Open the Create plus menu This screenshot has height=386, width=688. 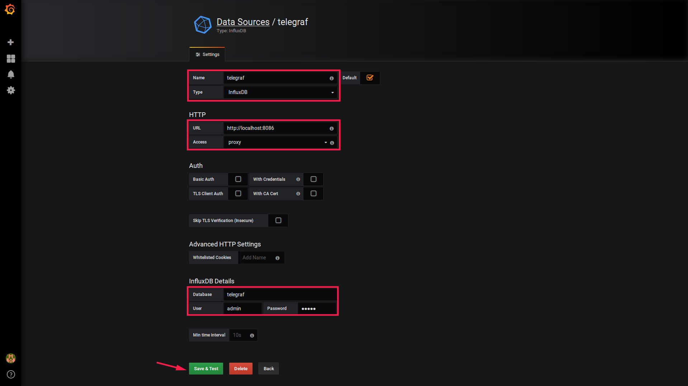pos(11,42)
